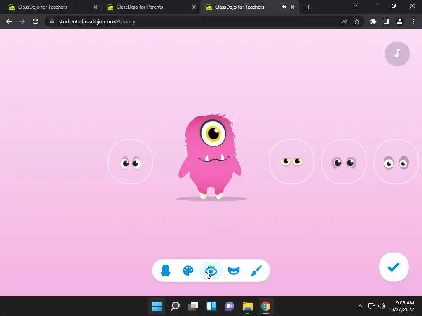
Task: Confirm the monster with the checkmark button
Action: (394, 267)
